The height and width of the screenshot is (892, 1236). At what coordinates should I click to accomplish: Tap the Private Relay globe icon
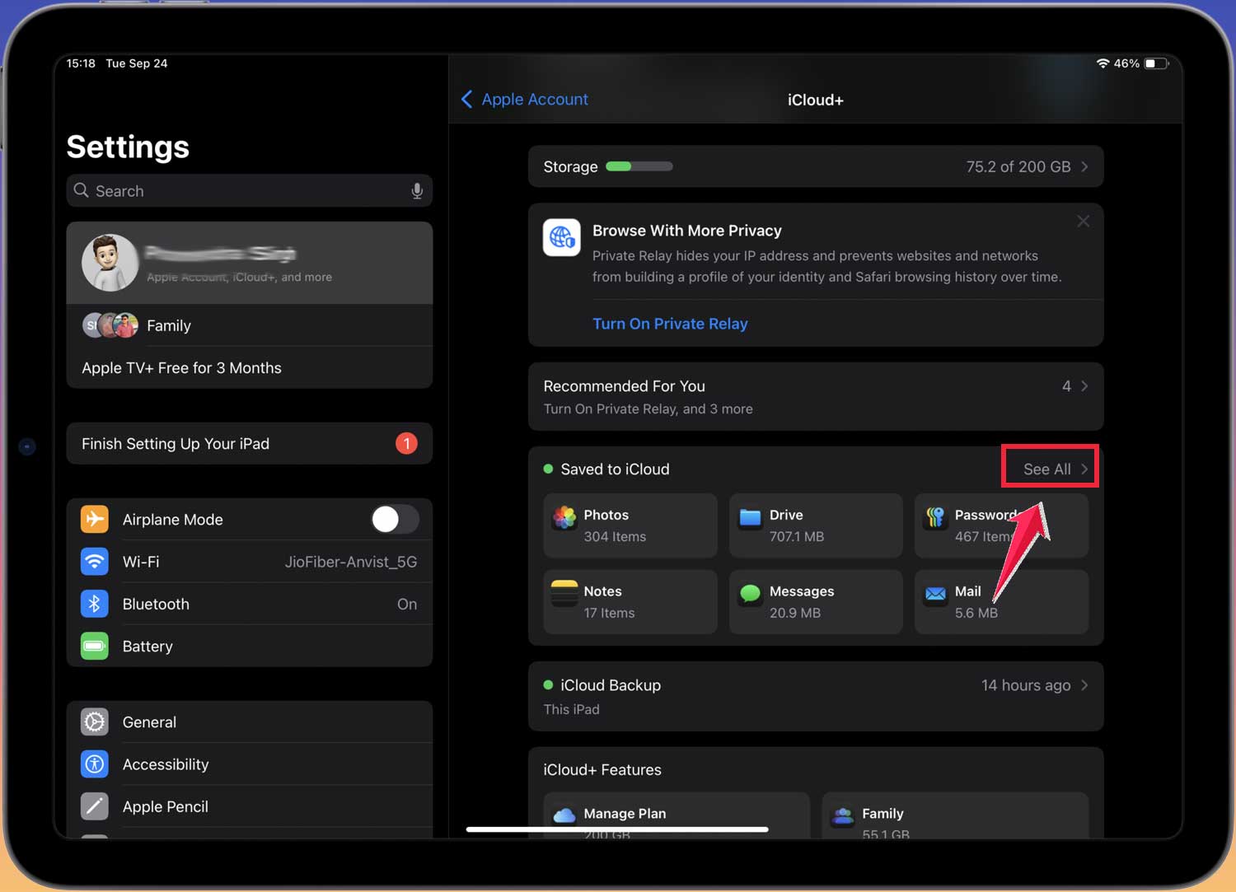pyautogui.click(x=562, y=238)
